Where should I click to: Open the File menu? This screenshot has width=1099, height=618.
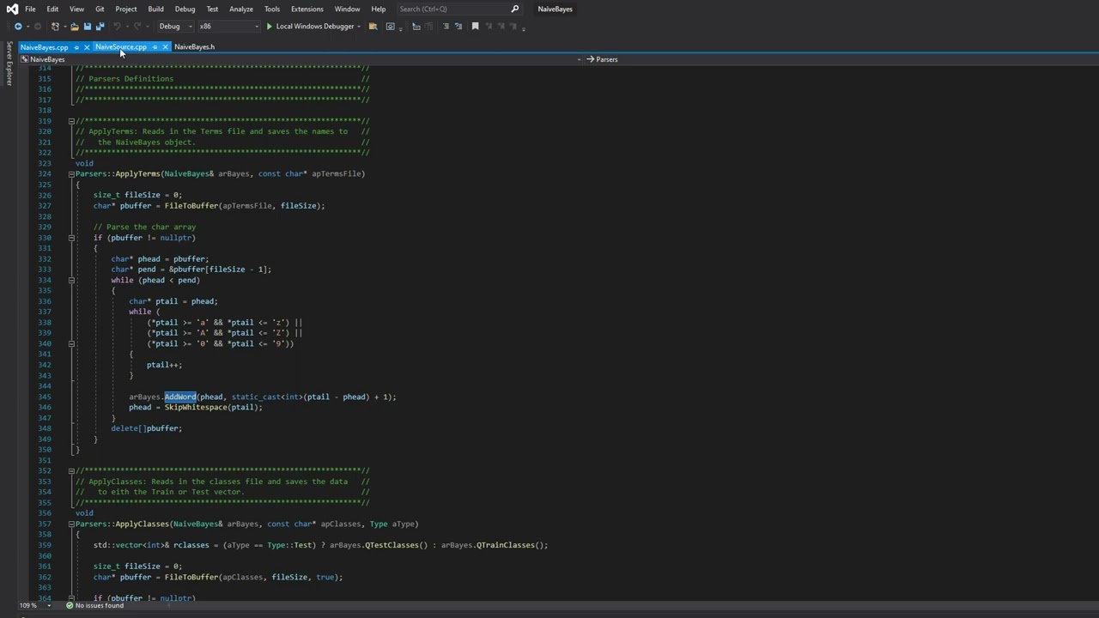[x=30, y=9]
